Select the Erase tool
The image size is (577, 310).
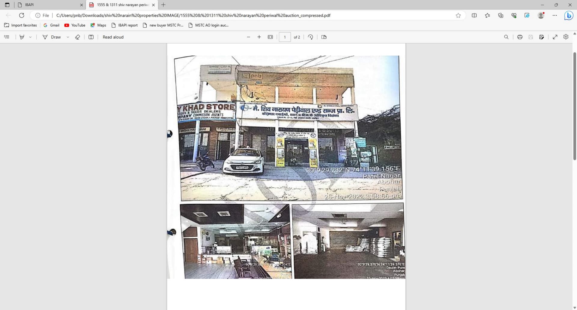(78, 37)
